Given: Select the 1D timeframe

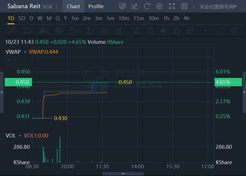Looking at the screenshot, I should pyautogui.click(x=11, y=18).
